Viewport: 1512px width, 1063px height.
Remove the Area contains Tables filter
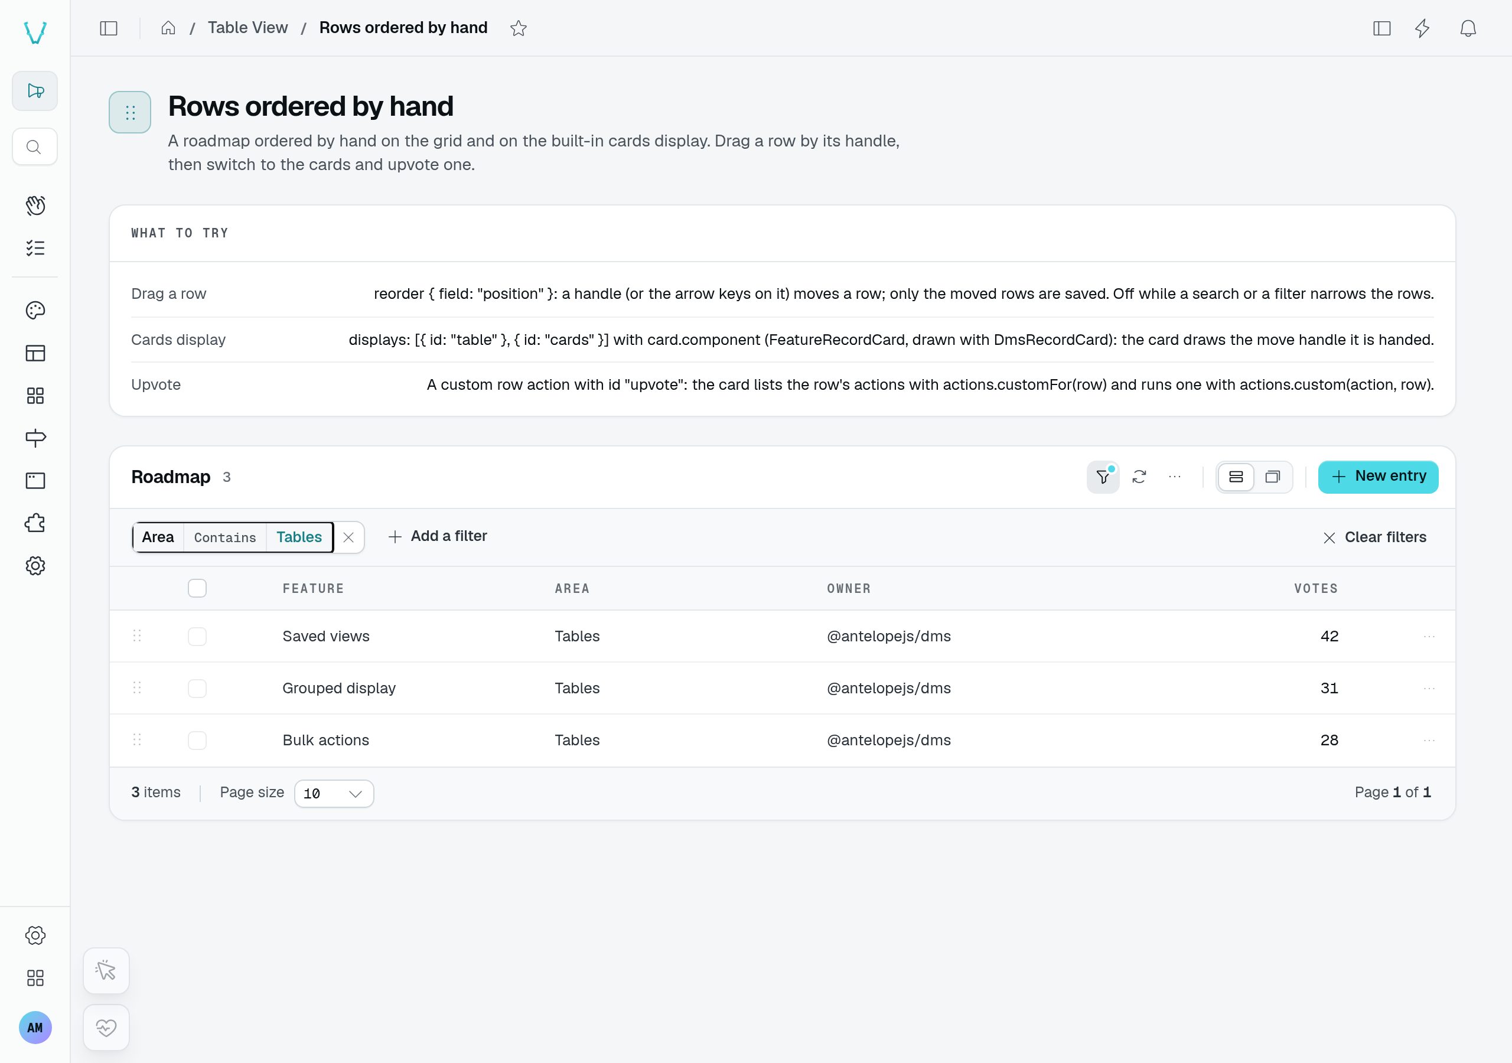coord(349,537)
